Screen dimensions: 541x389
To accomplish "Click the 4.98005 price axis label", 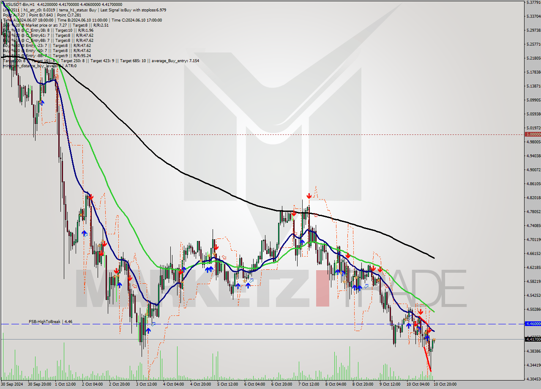I will (533, 142).
